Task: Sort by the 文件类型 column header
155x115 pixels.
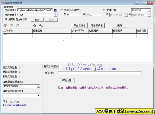Action: 142,31
